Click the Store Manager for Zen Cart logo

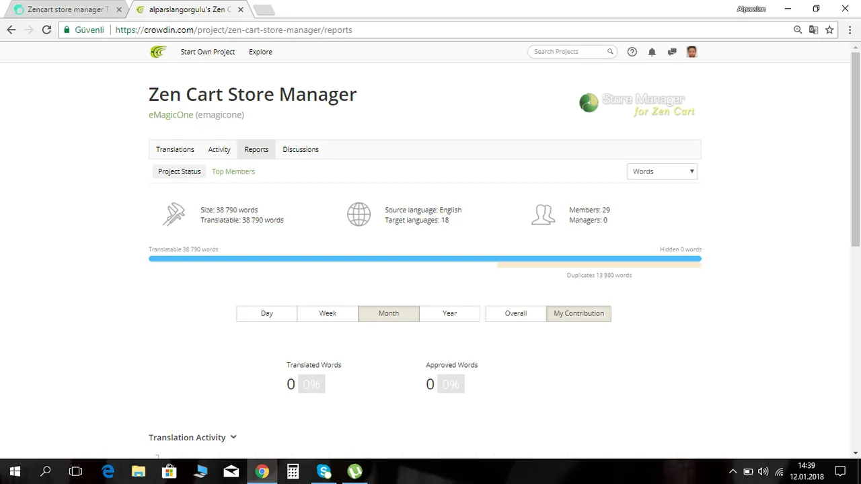(x=637, y=104)
